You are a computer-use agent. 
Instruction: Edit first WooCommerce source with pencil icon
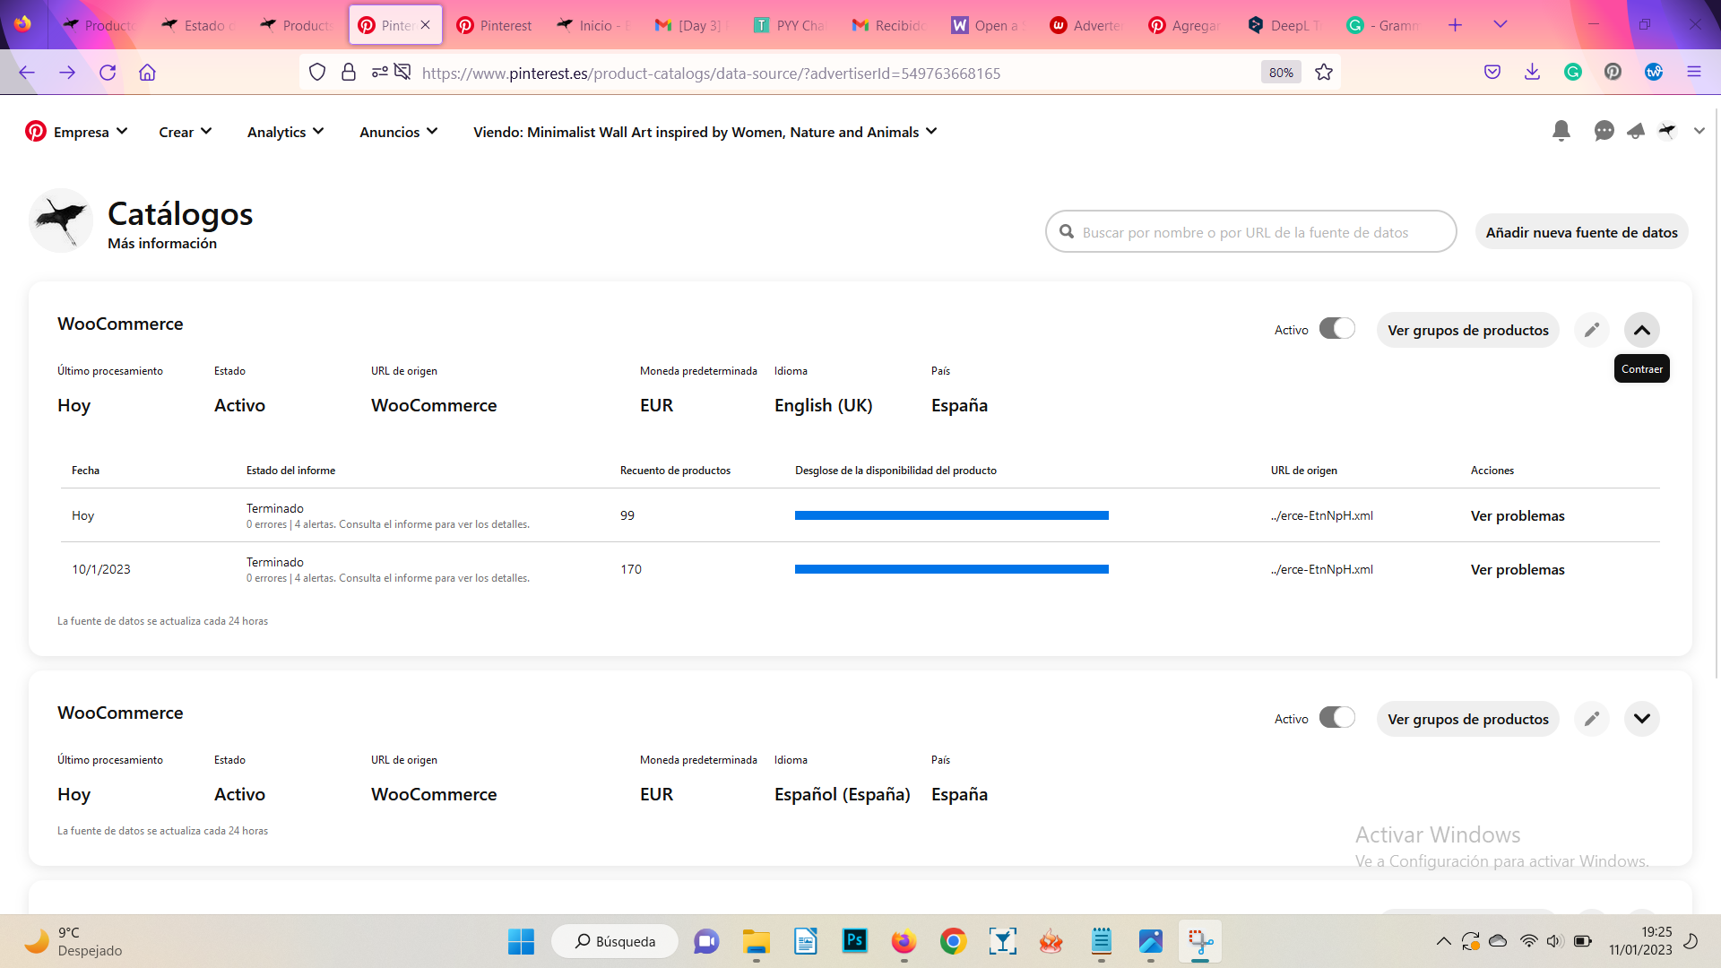pyautogui.click(x=1592, y=330)
